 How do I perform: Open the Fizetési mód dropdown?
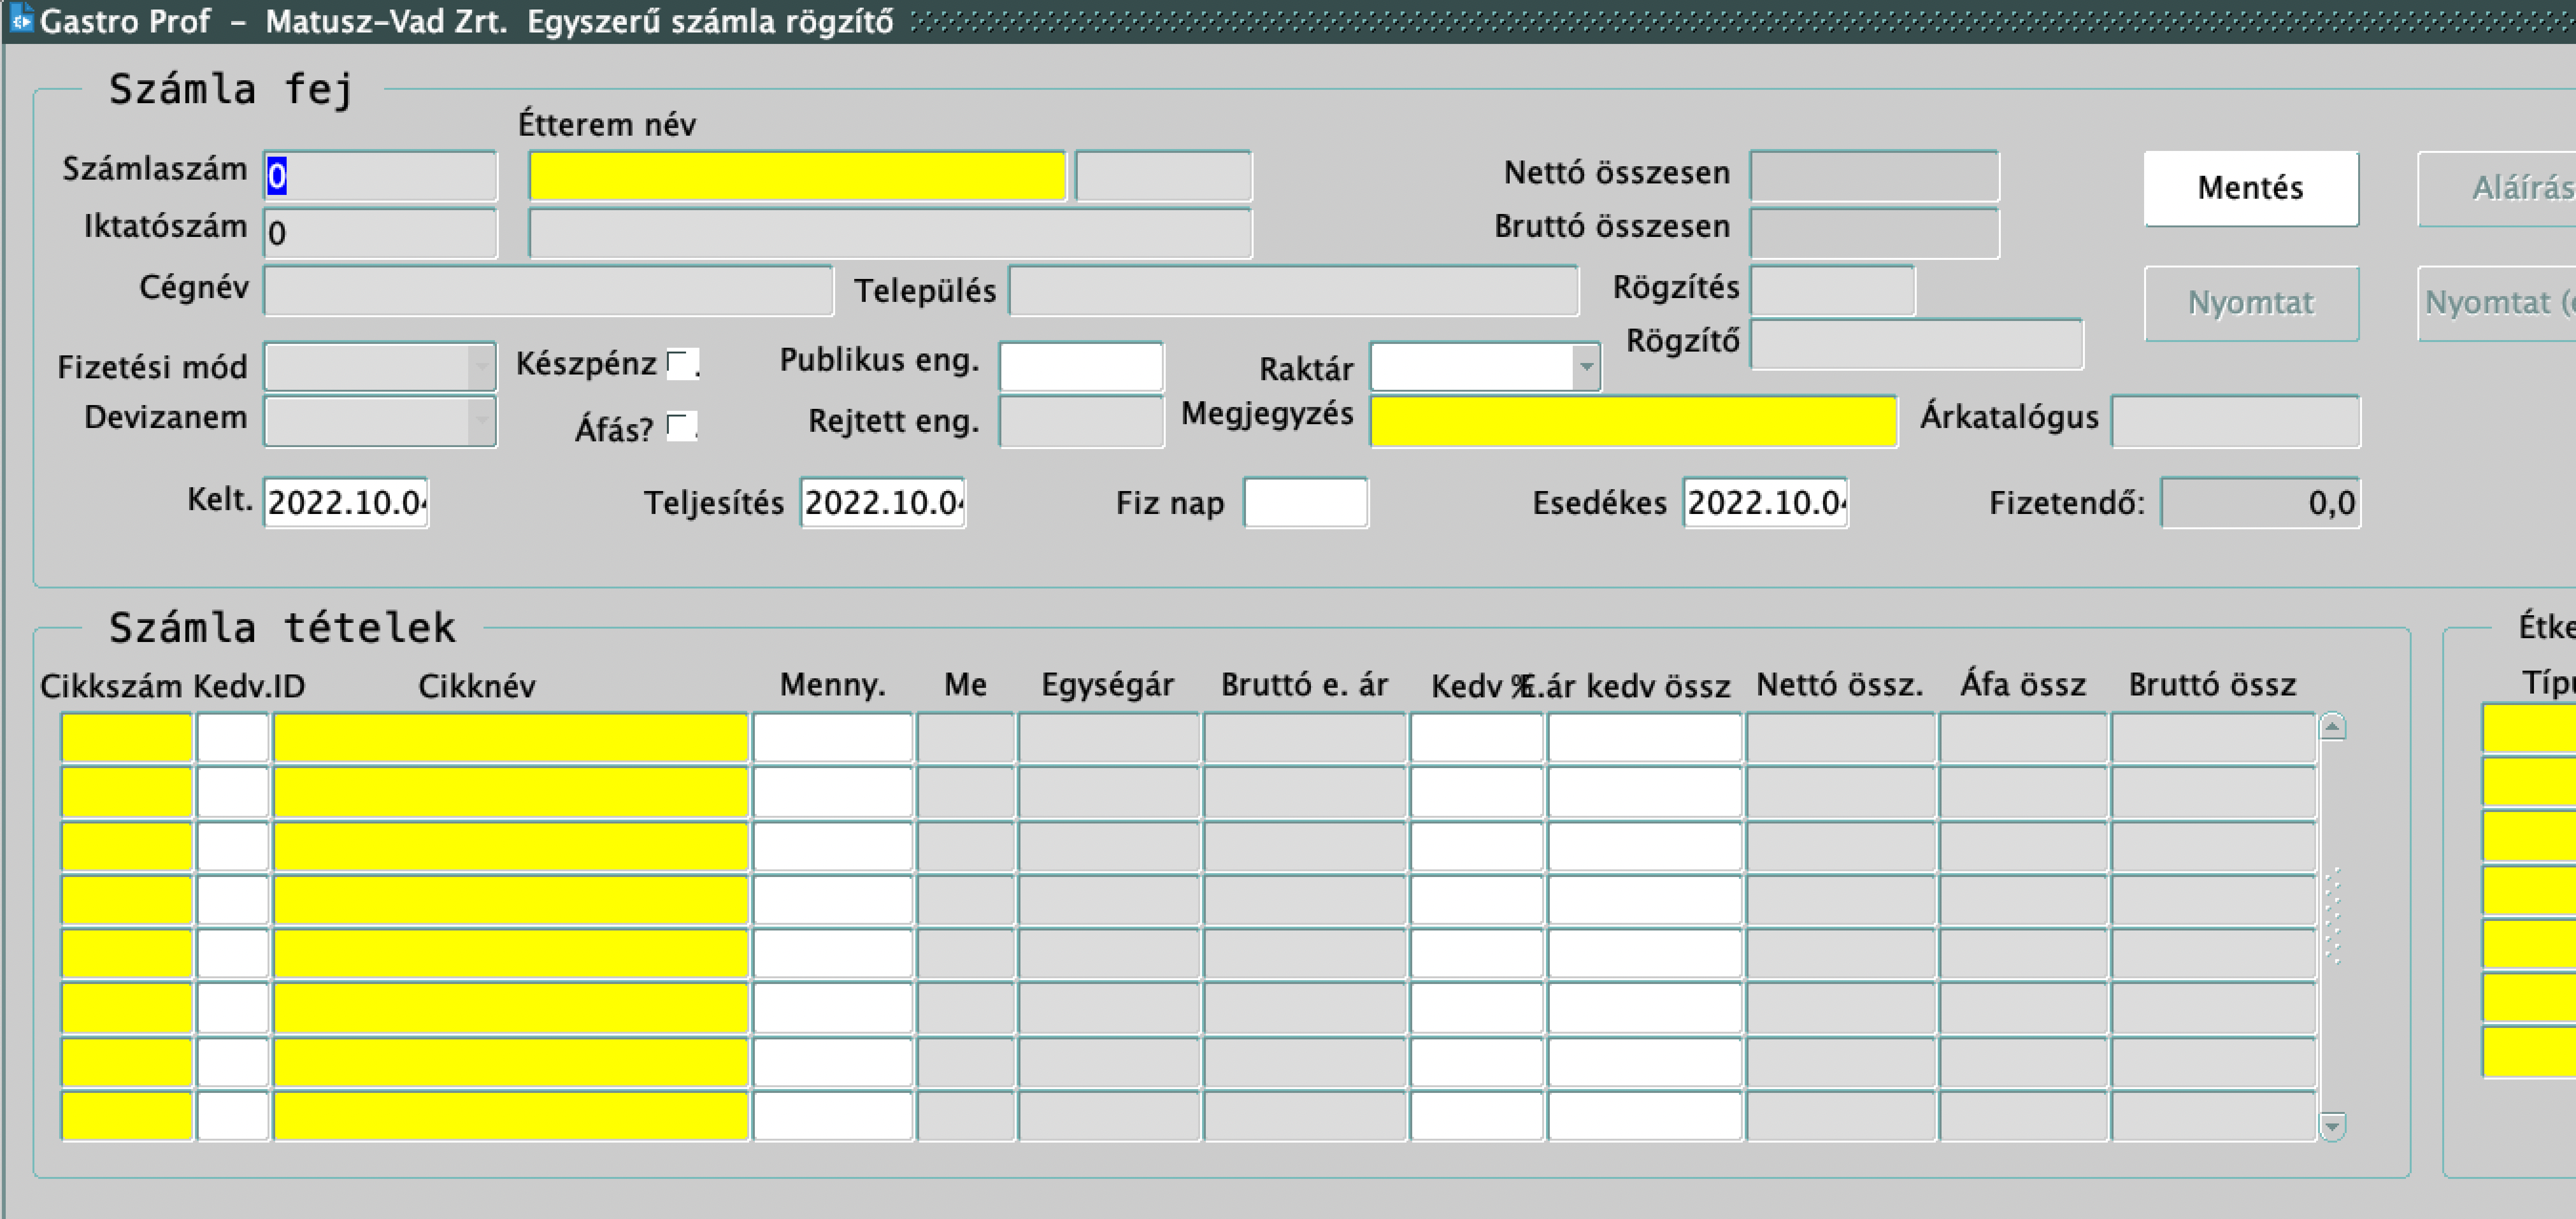380,367
